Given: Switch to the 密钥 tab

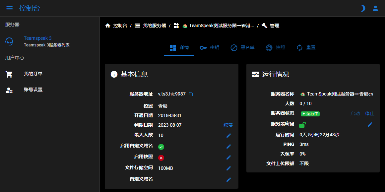Looking at the screenshot, I should tap(210, 47).
